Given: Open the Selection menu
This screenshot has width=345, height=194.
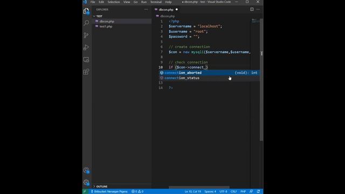Looking at the screenshot, I should point(114,2).
